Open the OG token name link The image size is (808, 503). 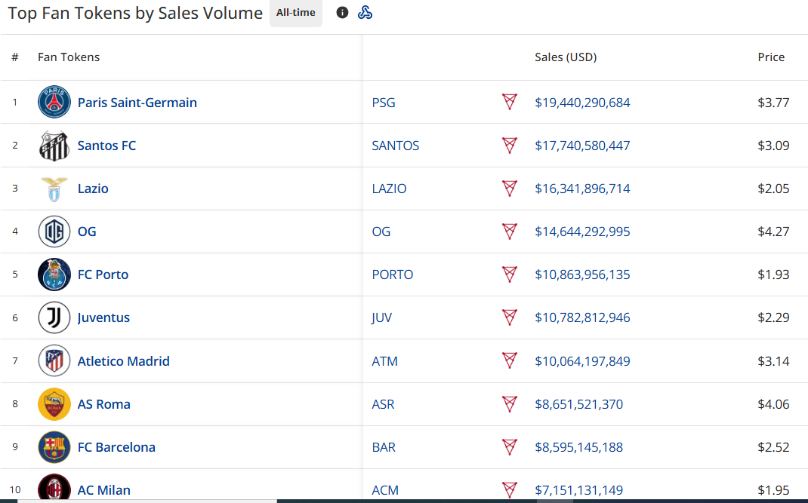point(87,232)
